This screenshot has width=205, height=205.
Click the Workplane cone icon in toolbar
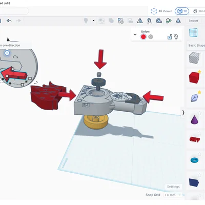pyautogui.click(x=178, y=20)
